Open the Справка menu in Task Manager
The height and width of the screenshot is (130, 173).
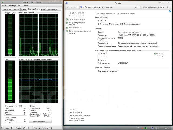pos(26,6)
